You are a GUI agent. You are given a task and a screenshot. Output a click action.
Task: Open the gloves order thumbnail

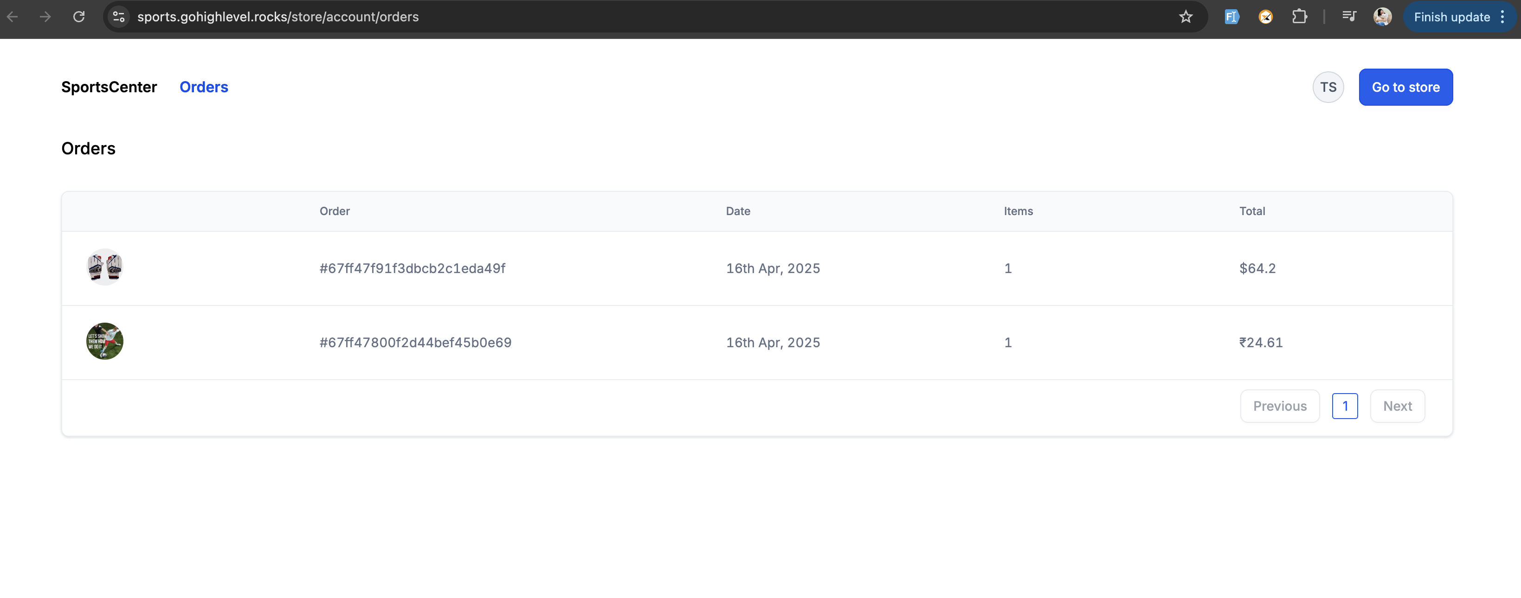[105, 267]
